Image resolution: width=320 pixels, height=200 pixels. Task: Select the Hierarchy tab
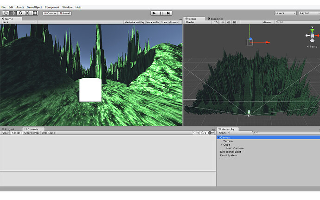[x=228, y=129]
